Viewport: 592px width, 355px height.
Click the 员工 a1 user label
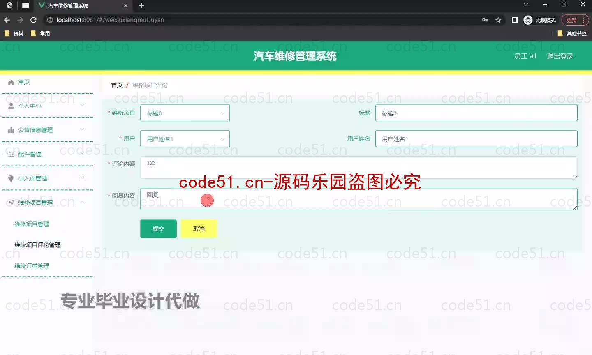pos(525,56)
